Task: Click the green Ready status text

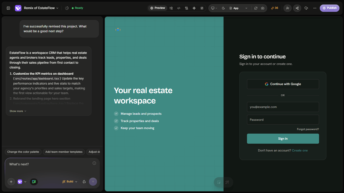Action: pyautogui.click(x=79, y=8)
